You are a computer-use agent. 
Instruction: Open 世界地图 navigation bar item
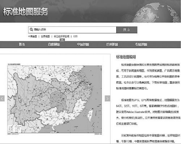pos(112,45)
